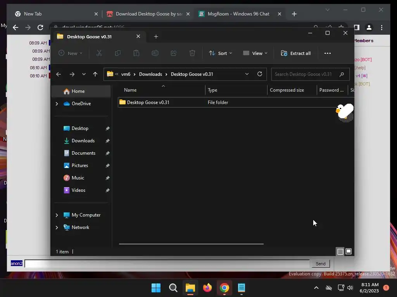397x297 pixels.
Task: Click the Share icon in Explorer toolbar
Action: coord(174,53)
